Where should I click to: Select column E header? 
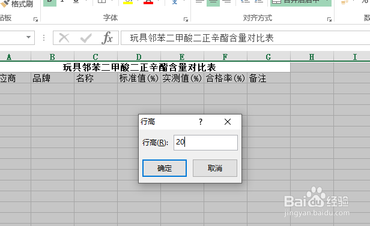(182, 57)
